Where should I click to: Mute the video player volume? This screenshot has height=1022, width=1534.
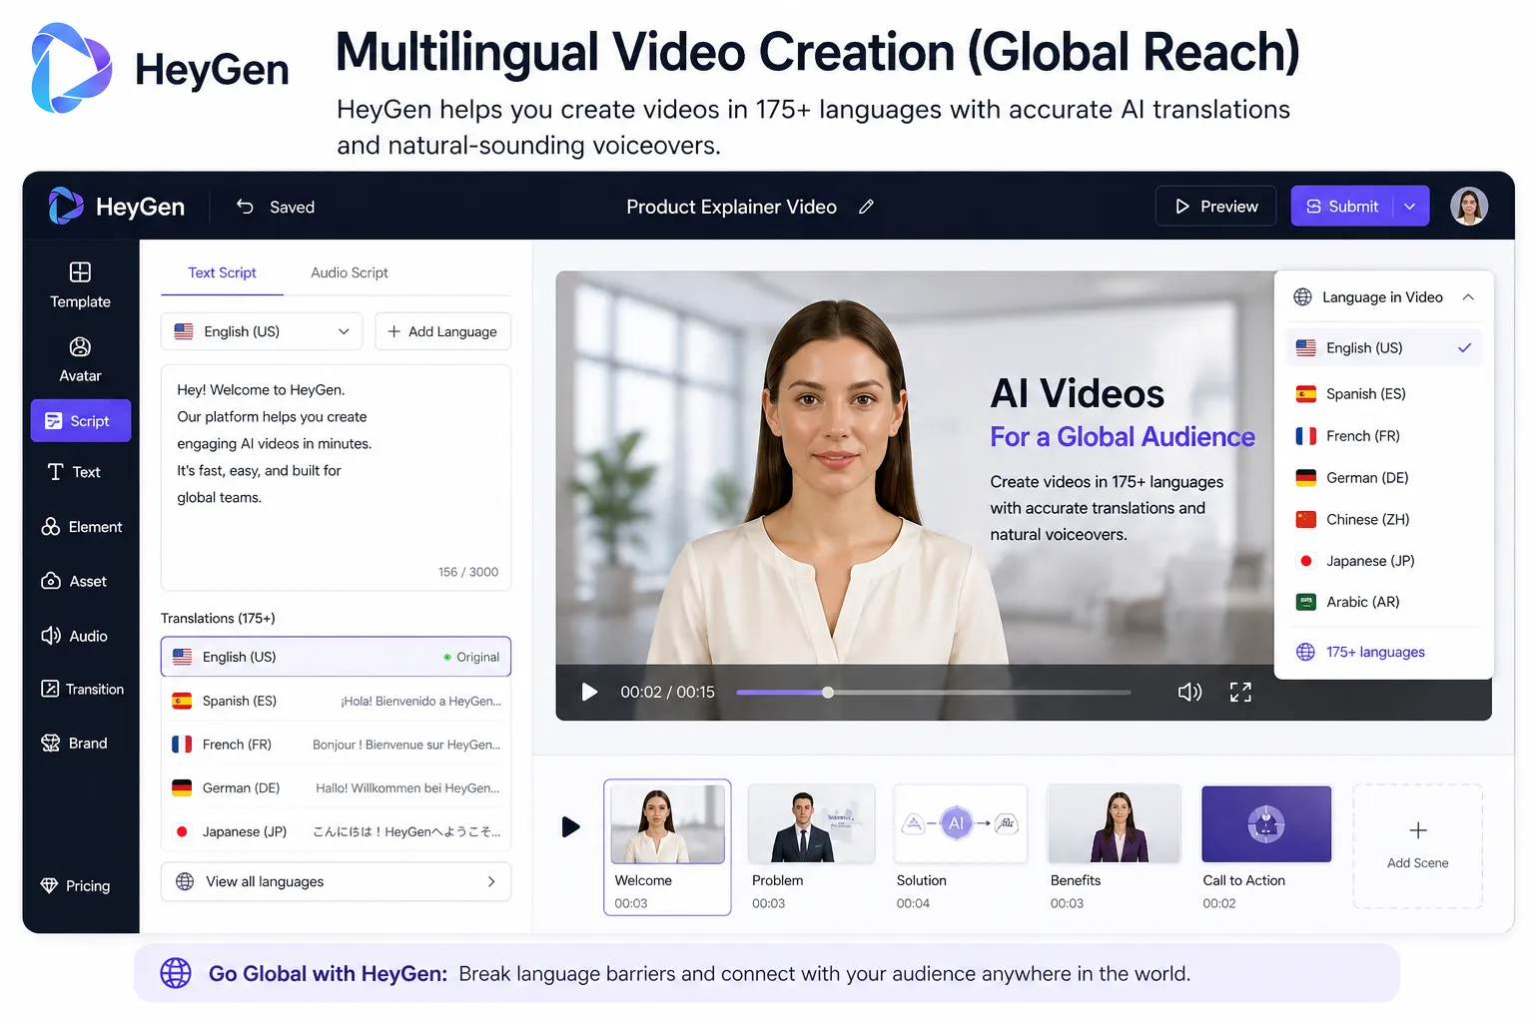1189,693
